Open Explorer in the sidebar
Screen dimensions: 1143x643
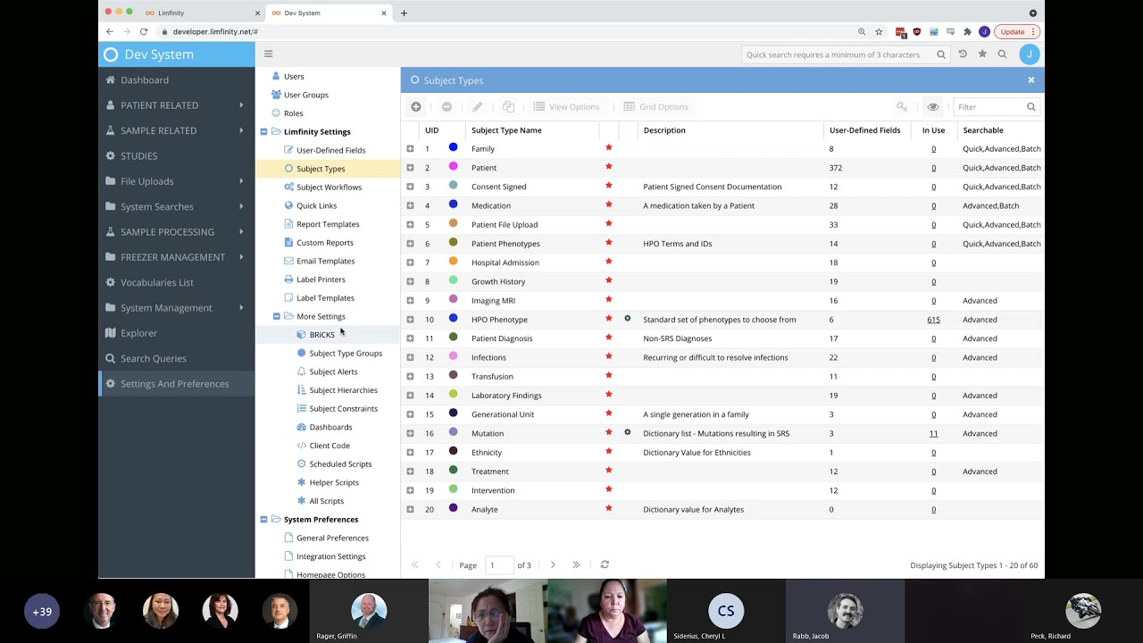click(x=176, y=332)
